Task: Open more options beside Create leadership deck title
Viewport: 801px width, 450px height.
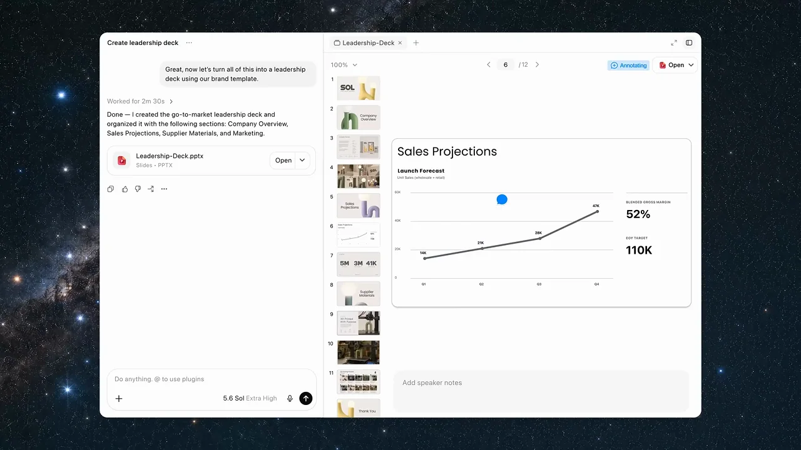Action: coord(189,42)
